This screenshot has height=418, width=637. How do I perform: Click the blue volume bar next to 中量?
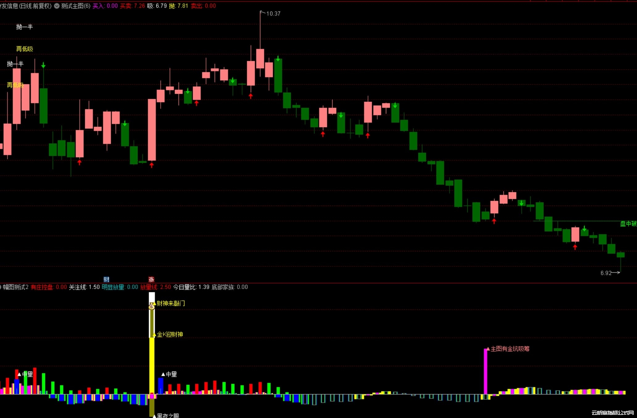tap(160, 386)
